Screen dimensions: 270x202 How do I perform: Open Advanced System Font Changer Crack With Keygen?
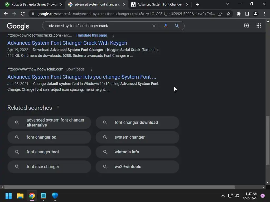67,43
